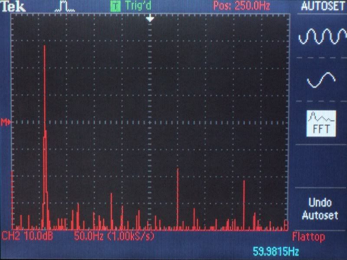Click the white trigger position arrow marker

click(150, 18)
